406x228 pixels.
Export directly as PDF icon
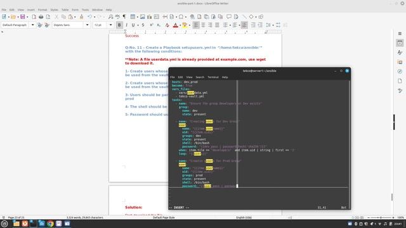click(x=34, y=17)
